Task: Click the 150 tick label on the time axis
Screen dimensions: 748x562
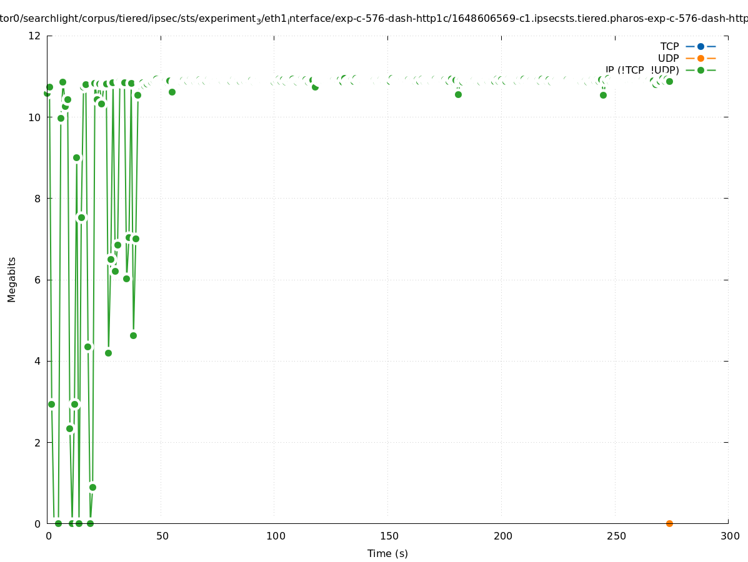Action: pyautogui.click(x=389, y=536)
